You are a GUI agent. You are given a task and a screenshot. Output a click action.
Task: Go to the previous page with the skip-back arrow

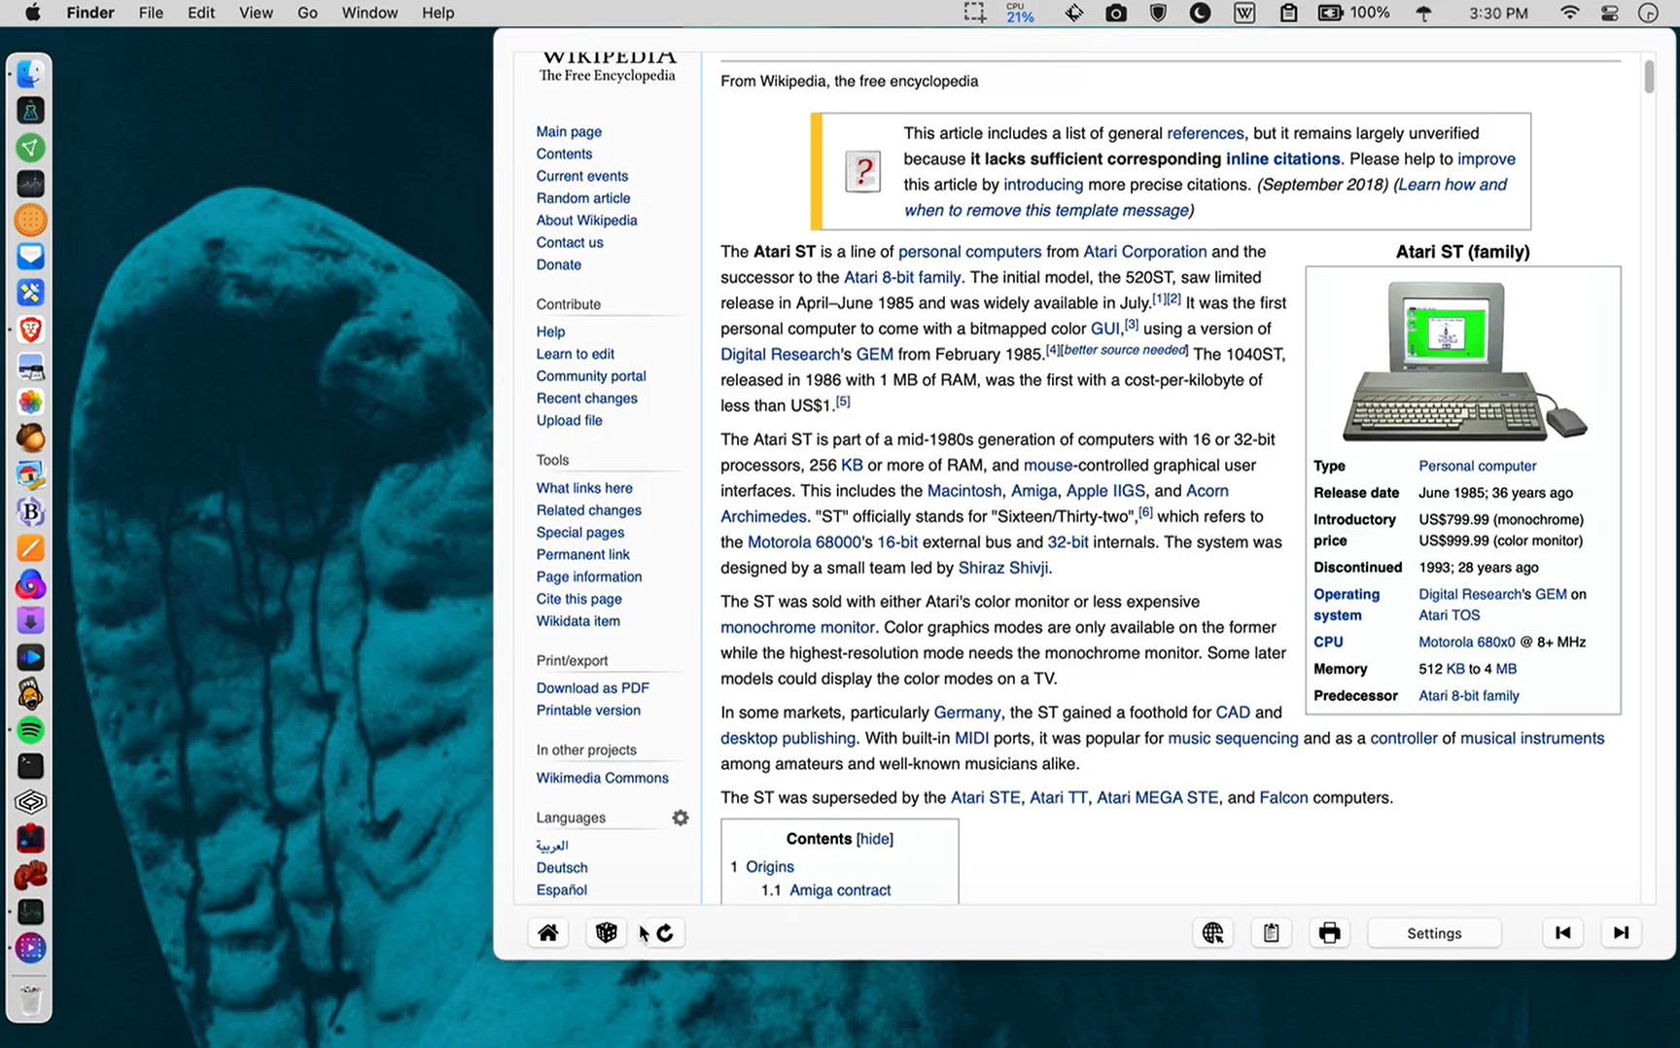1562,933
